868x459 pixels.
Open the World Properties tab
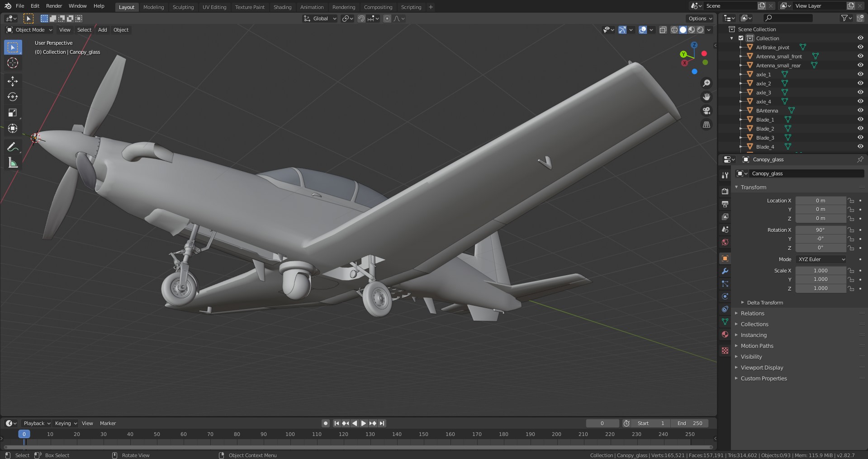pyautogui.click(x=725, y=243)
